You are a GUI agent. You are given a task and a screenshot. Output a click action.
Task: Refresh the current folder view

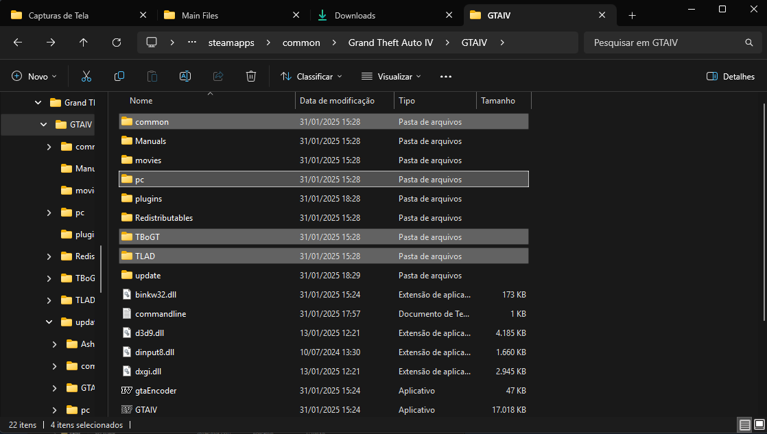(117, 43)
